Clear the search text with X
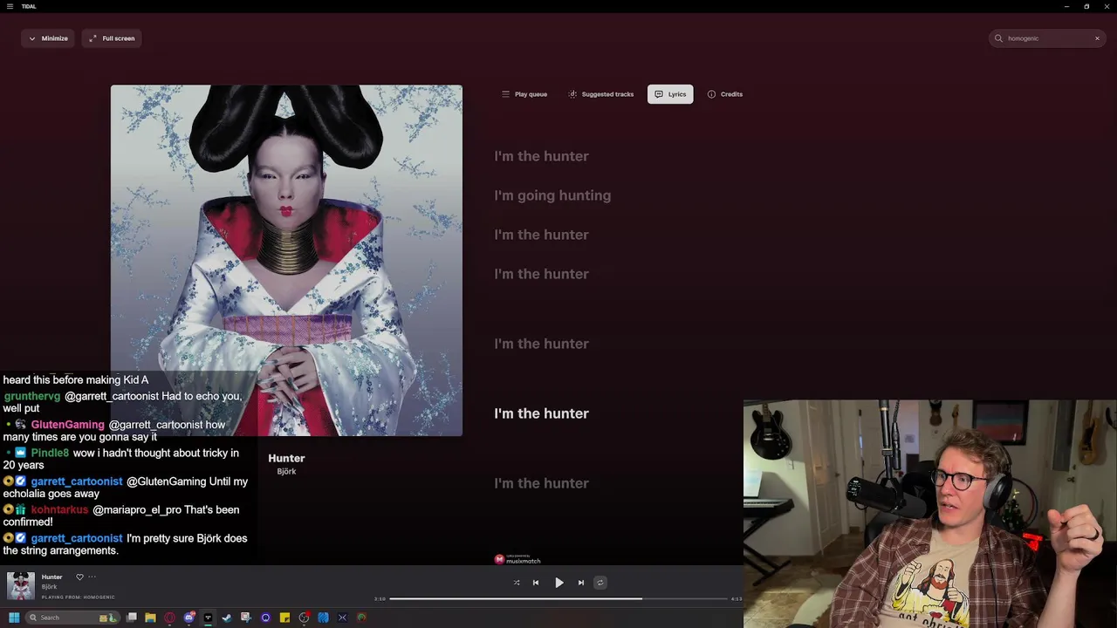This screenshot has height=628, width=1117. click(1097, 38)
